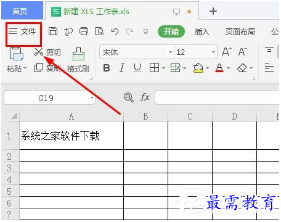Switch to the 开始 ribbon tab
This screenshot has width=281, height=222.
pos(171,31)
